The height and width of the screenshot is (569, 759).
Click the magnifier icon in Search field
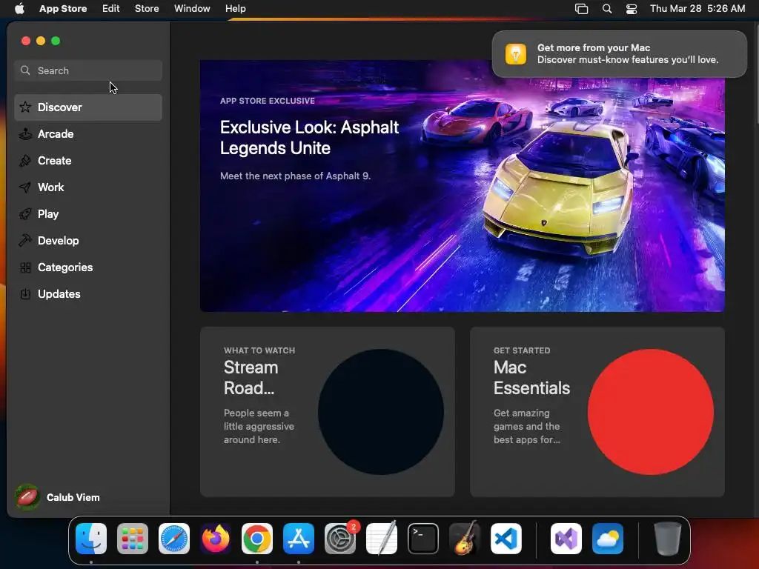[x=25, y=70]
